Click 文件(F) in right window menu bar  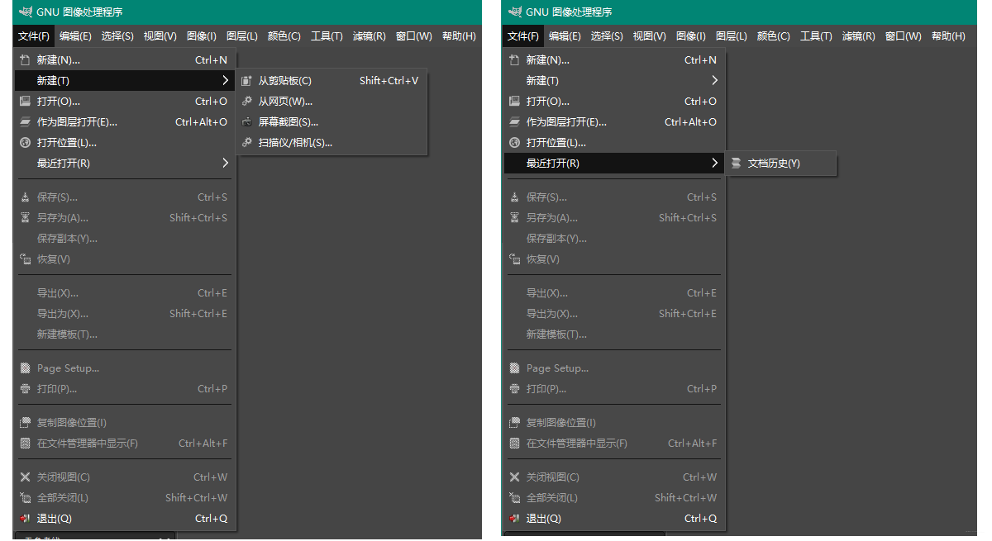point(523,36)
